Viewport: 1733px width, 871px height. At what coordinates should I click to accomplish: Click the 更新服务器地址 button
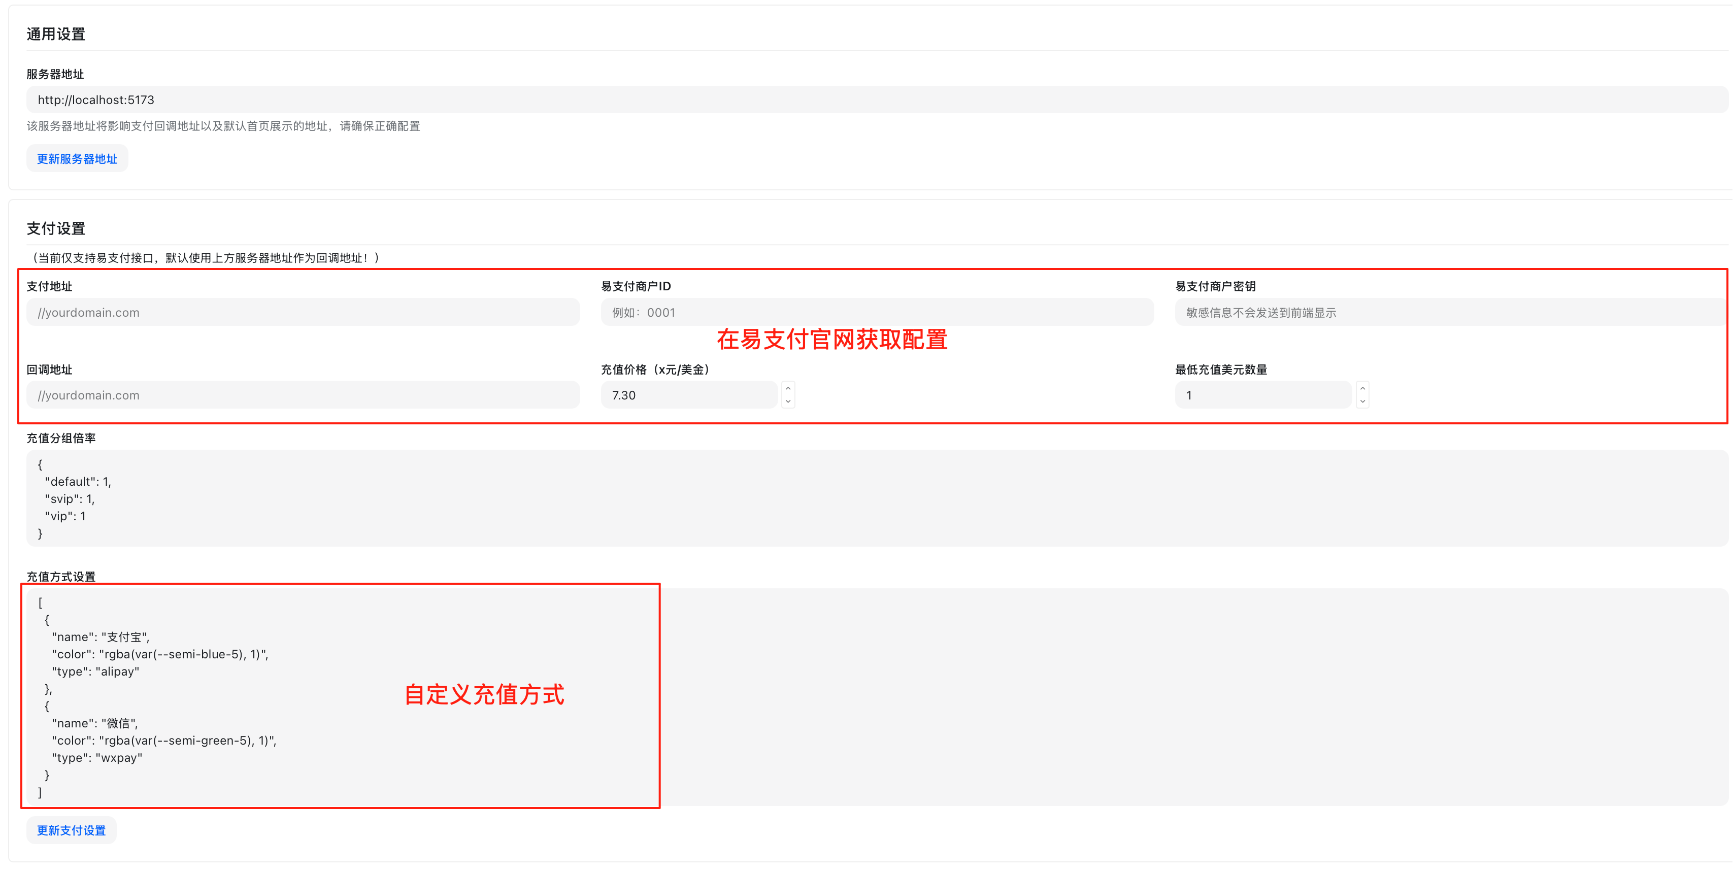[76, 158]
